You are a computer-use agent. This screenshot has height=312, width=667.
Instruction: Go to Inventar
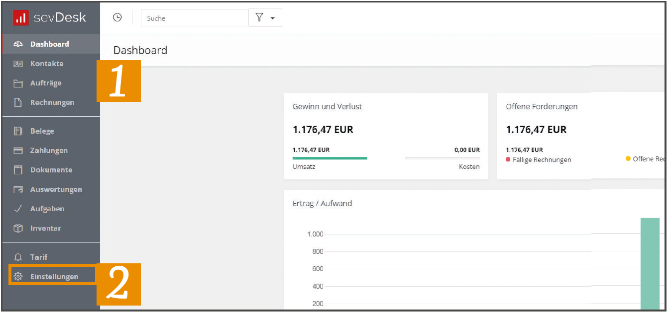click(50, 228)
